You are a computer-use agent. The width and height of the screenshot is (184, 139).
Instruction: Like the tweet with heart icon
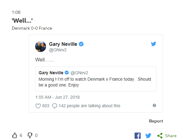click(38, 106)
